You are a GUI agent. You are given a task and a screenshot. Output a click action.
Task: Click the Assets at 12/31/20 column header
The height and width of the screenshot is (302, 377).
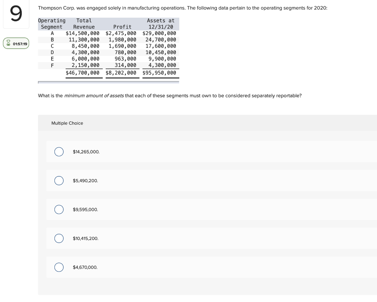[x=161, y=24]
